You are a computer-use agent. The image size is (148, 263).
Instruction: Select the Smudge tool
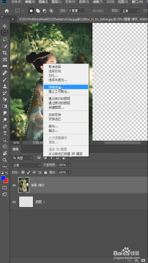click(x=5, y=113)
